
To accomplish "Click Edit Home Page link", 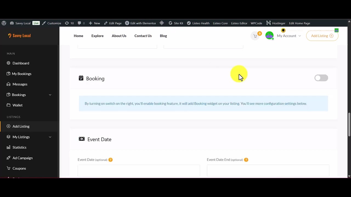I will (299, 23).
